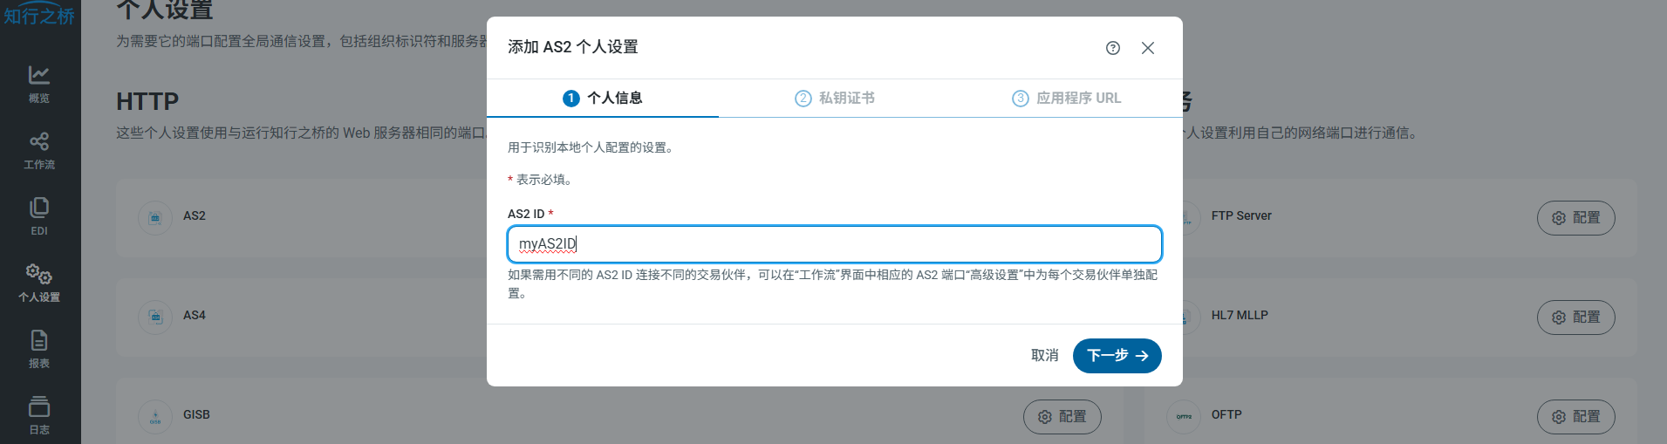Close the 添加 AS2 个人设置 dialog
The height and width of the screenshot is (444, 1667).
(1147, 48)
